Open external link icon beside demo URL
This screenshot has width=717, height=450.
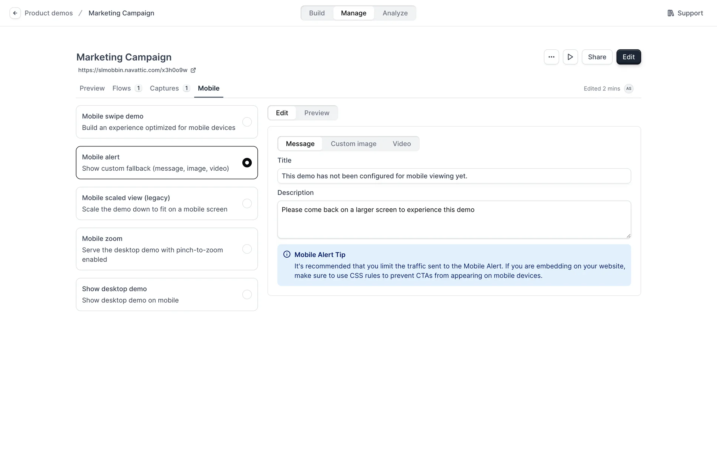[x=193, y=70]
